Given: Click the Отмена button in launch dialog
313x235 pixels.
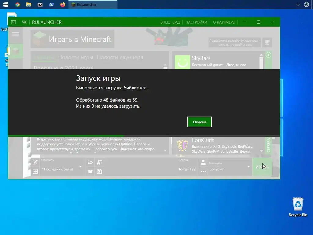Looking at the screenshot, I should pos(199,122).
